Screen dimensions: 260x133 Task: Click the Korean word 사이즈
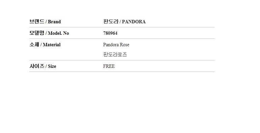[37, 66]
